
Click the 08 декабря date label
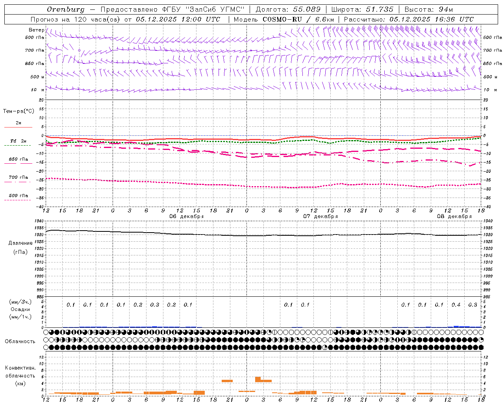(x=454, y=216)
